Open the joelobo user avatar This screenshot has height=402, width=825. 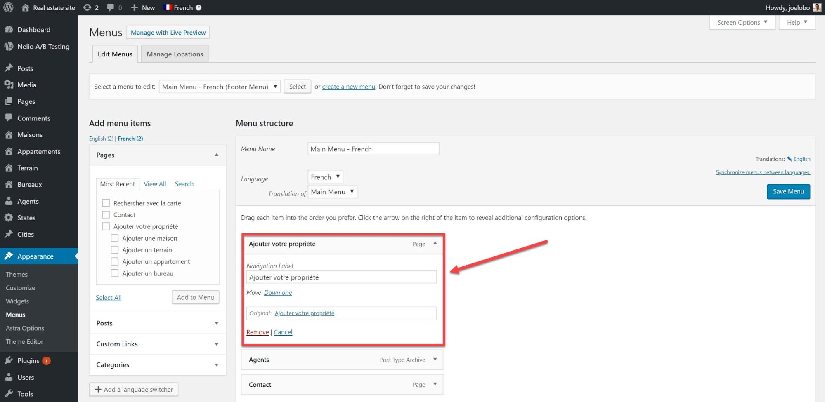point(817,7)
